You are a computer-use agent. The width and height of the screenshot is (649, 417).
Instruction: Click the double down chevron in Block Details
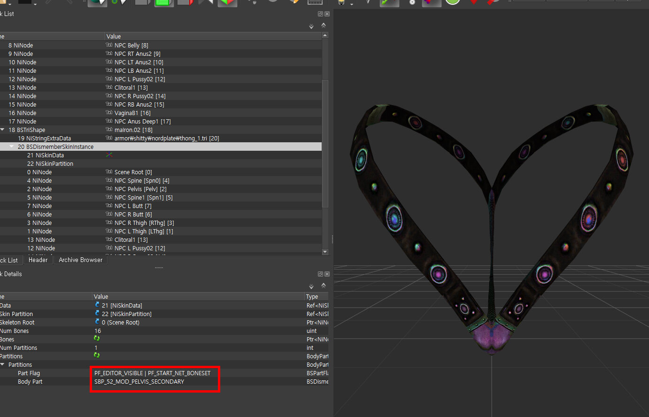tap(311, 287)
